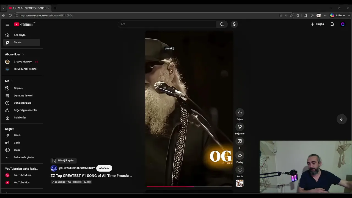Open YouTube Music link
Image resolution: width=352 pixels, height=198 pixels.
[22, 175]
